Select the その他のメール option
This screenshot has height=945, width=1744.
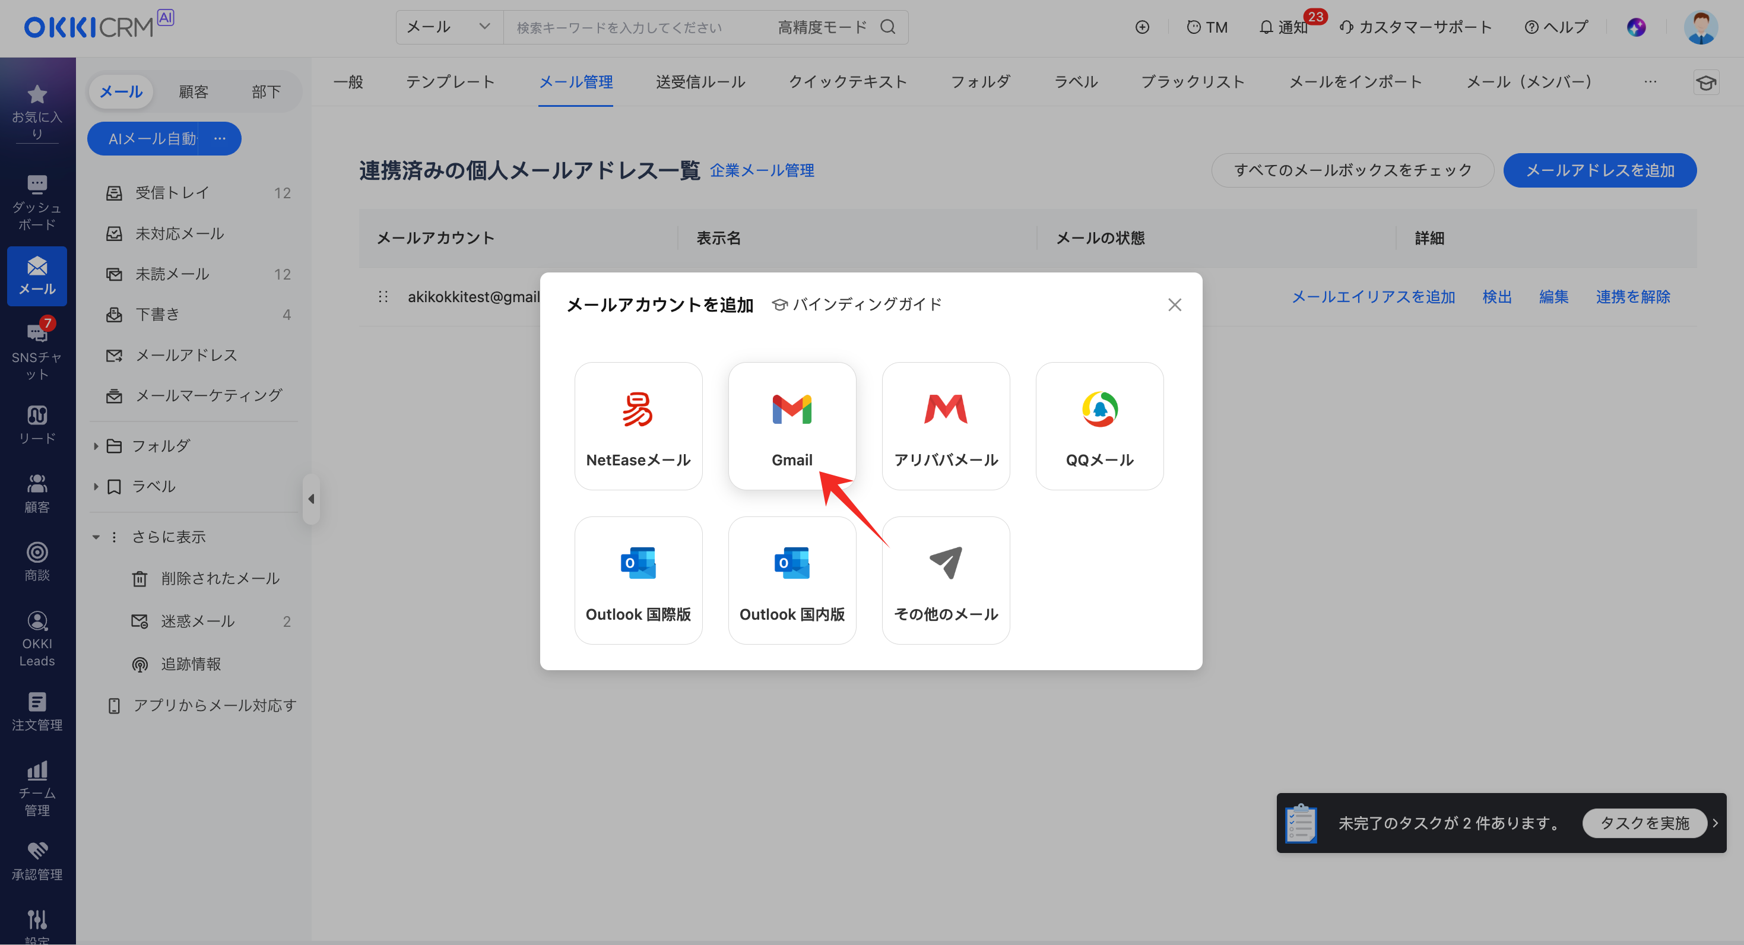(945, 580)
